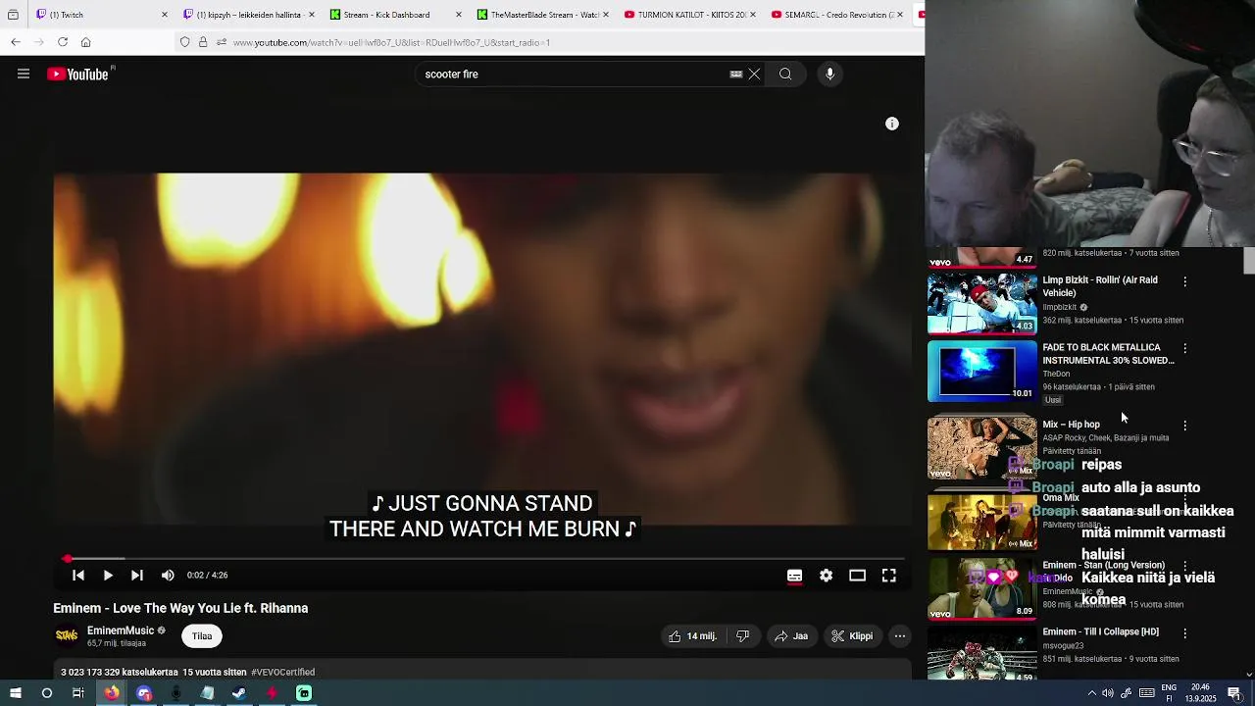The image size is (1255, 706).
Task: Enter full screen mode
Action: point(888,576)
